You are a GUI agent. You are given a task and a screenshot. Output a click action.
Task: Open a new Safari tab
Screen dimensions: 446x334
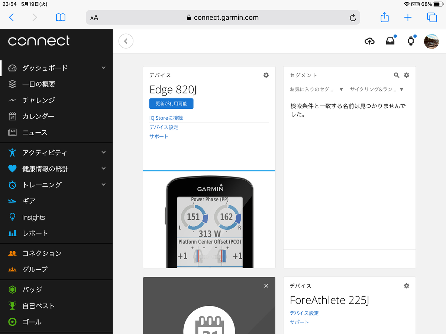(408, 17)
